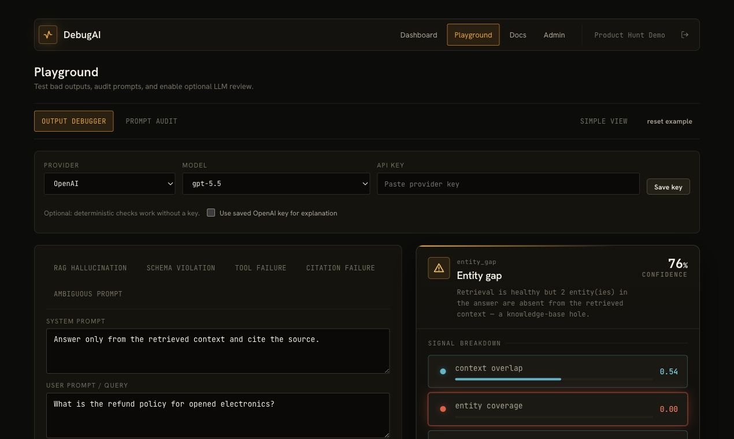Enable Use saved OpenAI key for explanation
Screen dimensions: 734x439
coord(211,213)
